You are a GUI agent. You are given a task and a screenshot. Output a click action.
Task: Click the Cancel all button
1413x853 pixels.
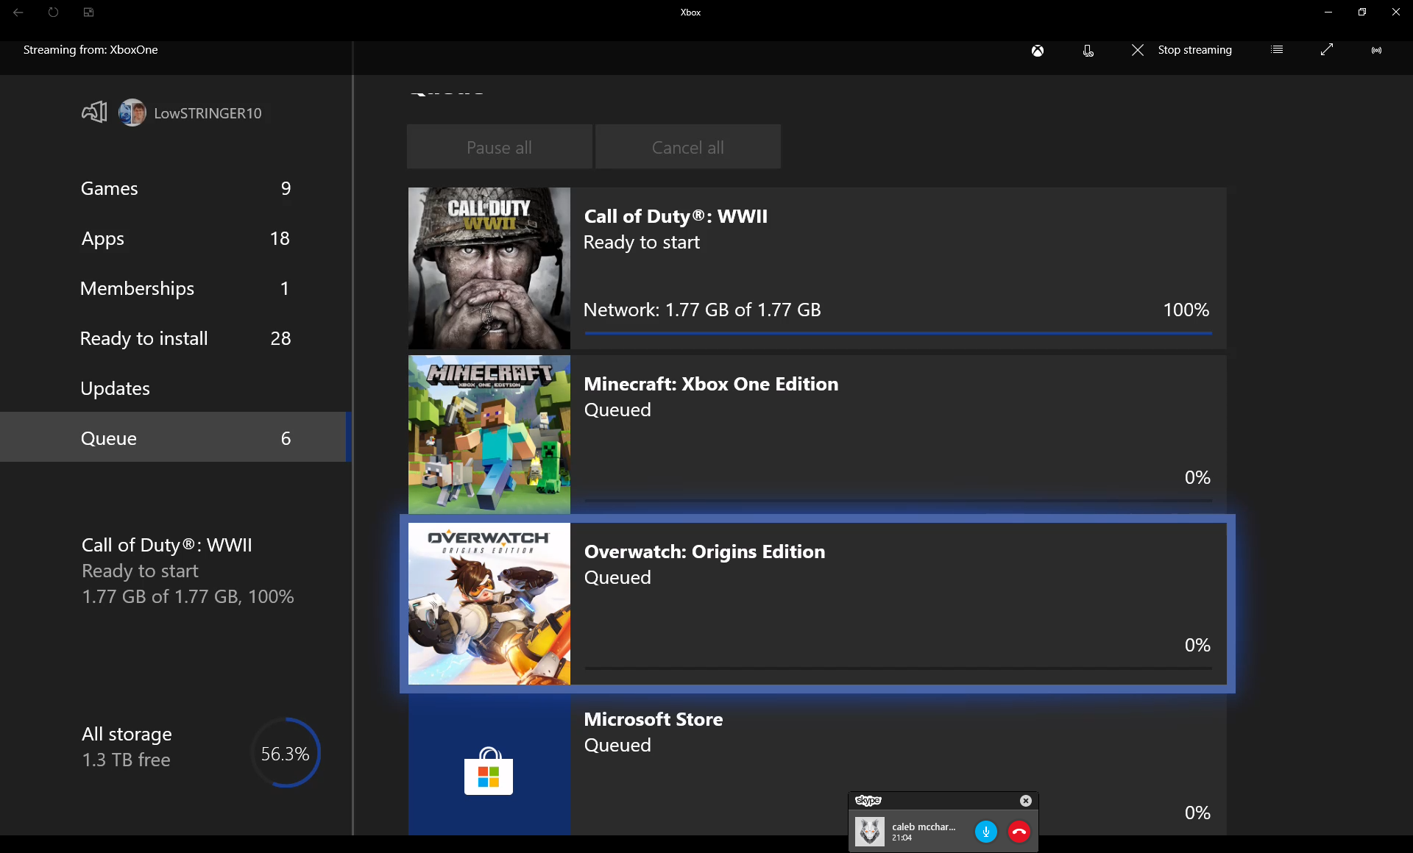pos(687,146)
